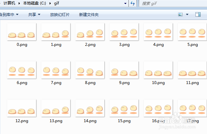
Task: Click the 3.png file name label
Action: [124, 45]
